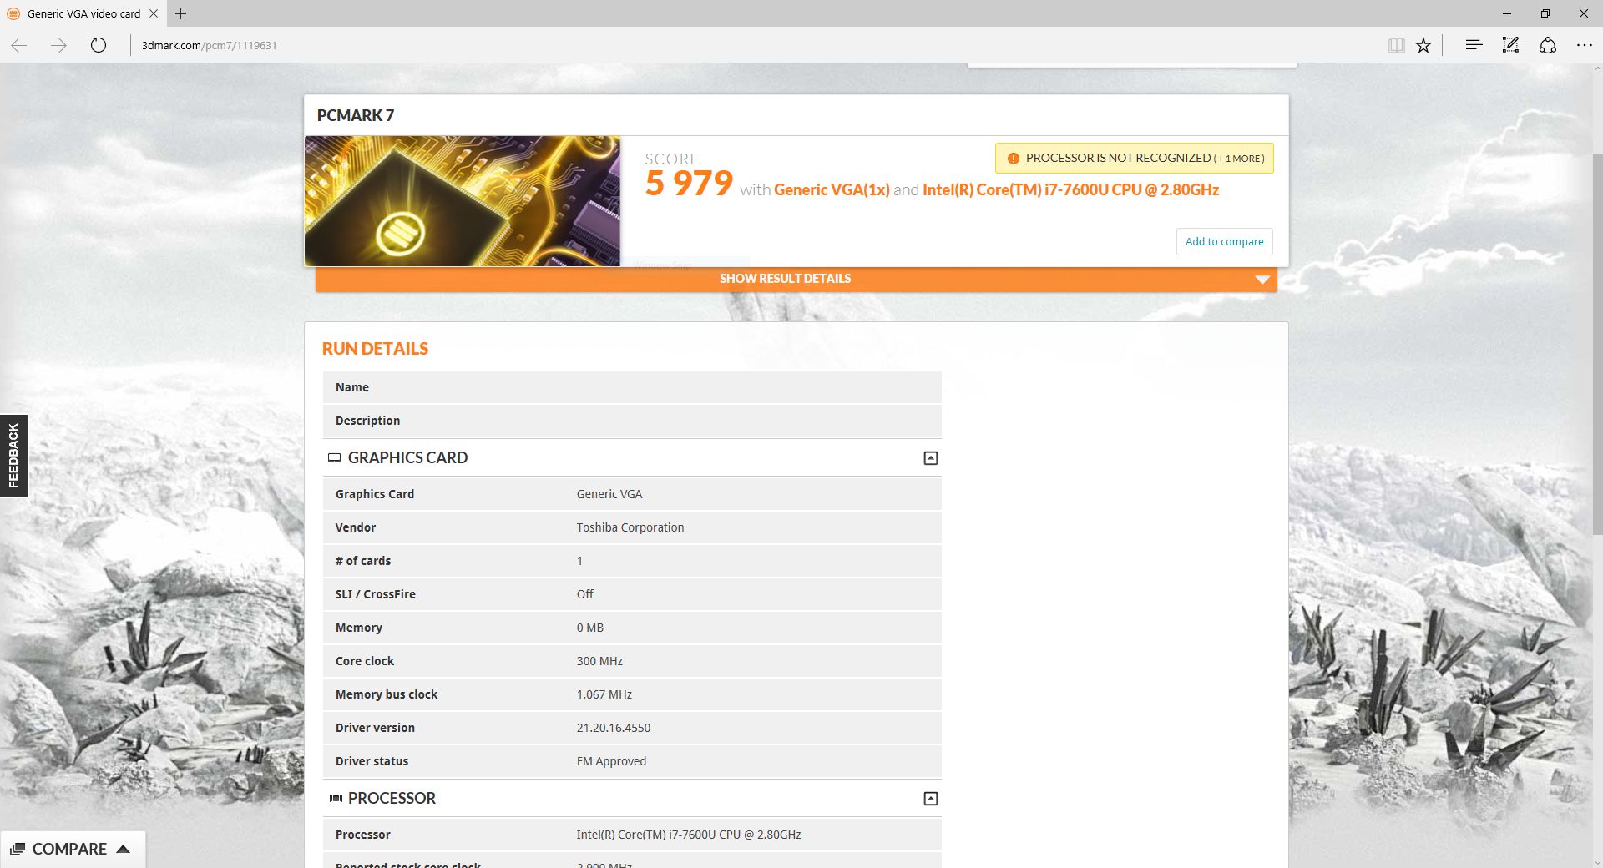Image resolution: width=1603 pixels, height=868 pixels.
Task: Click the PCMARK 7 heading
Action: (356, 115)
